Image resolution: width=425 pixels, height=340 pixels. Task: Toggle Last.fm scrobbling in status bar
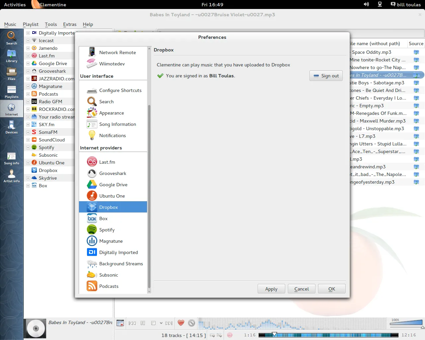coord(230,335)
